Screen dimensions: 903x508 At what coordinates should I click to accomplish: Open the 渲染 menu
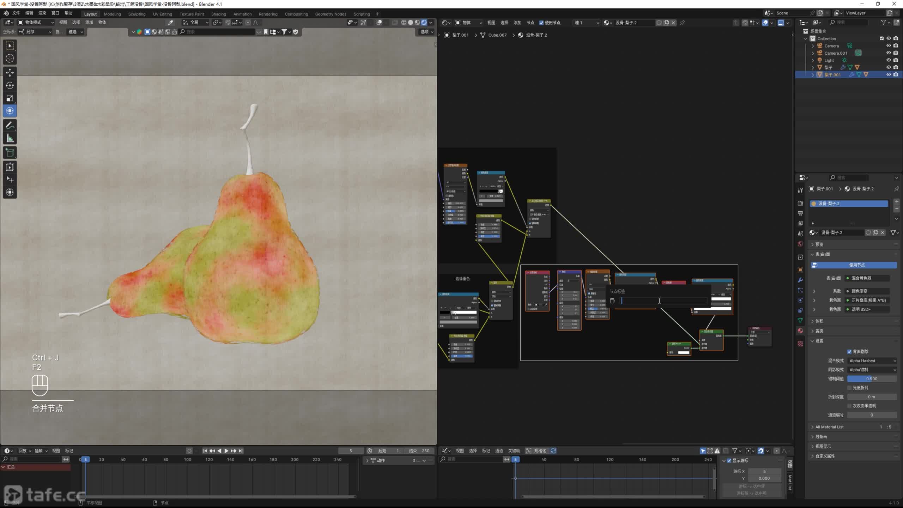42,13
